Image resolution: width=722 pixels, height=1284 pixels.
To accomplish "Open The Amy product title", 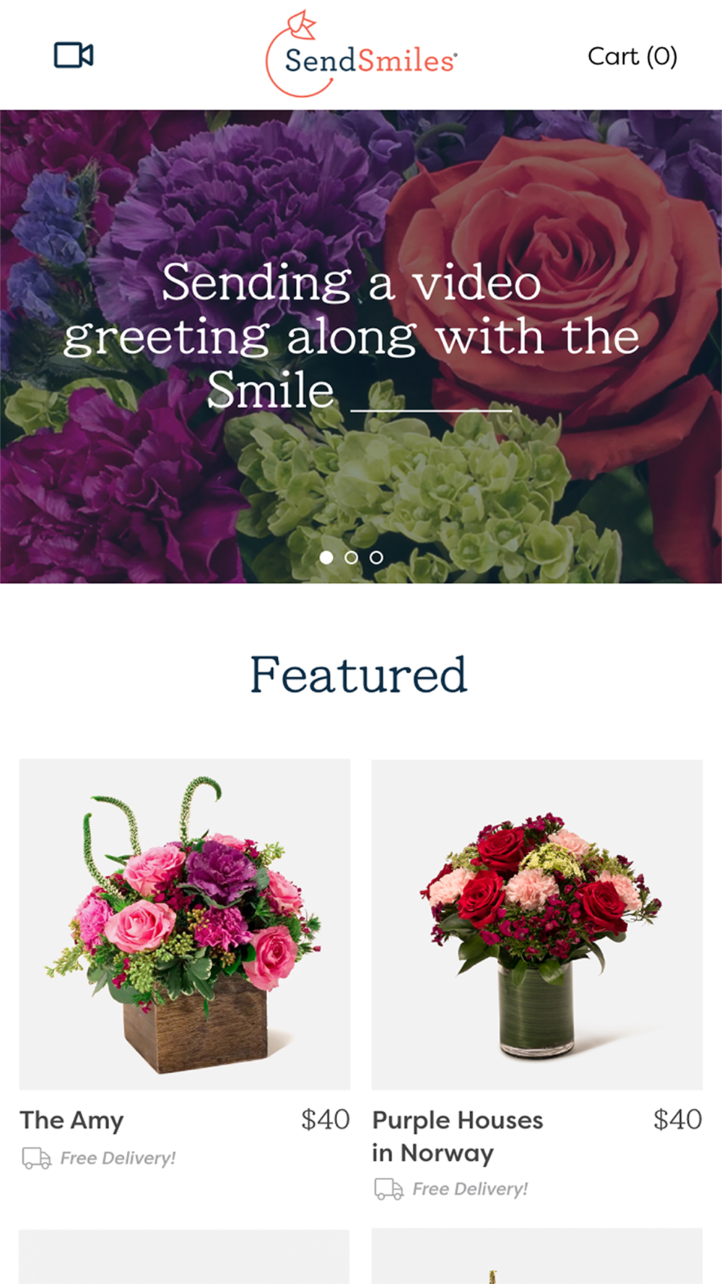I will (x=71, y=1121).
